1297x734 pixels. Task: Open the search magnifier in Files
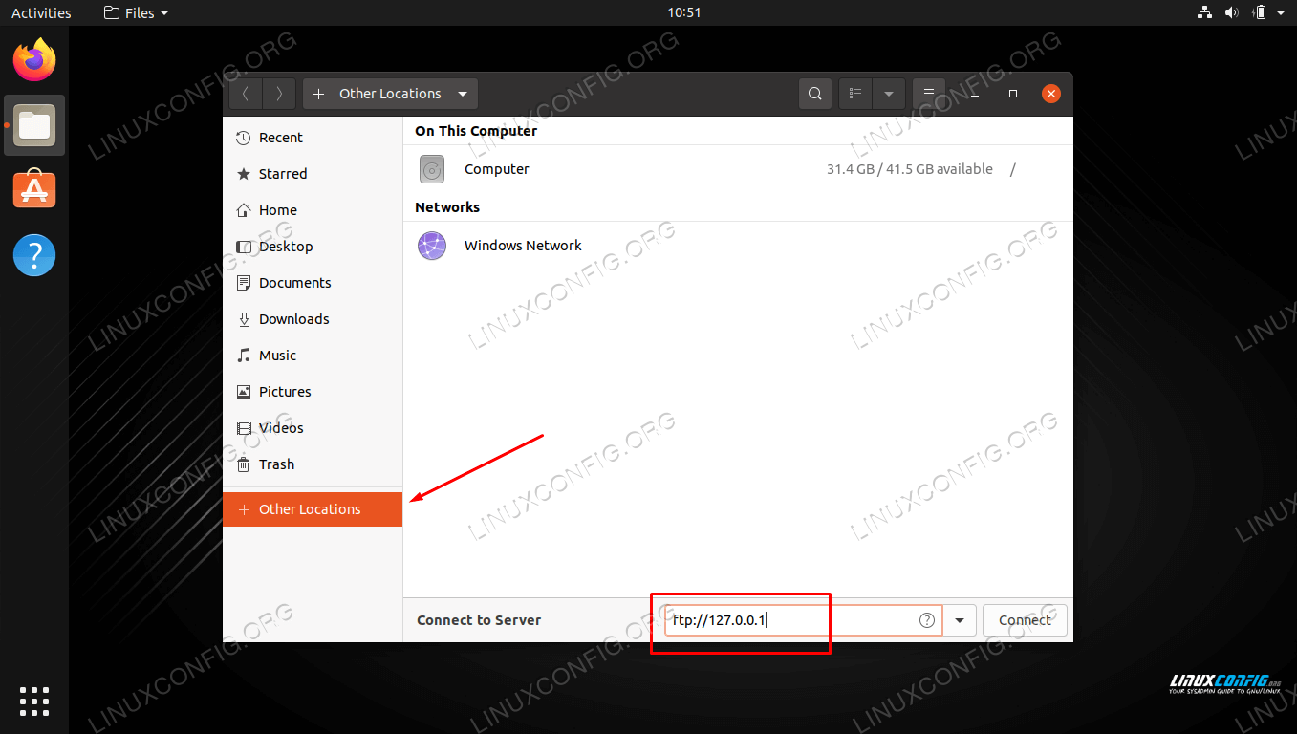815,94
